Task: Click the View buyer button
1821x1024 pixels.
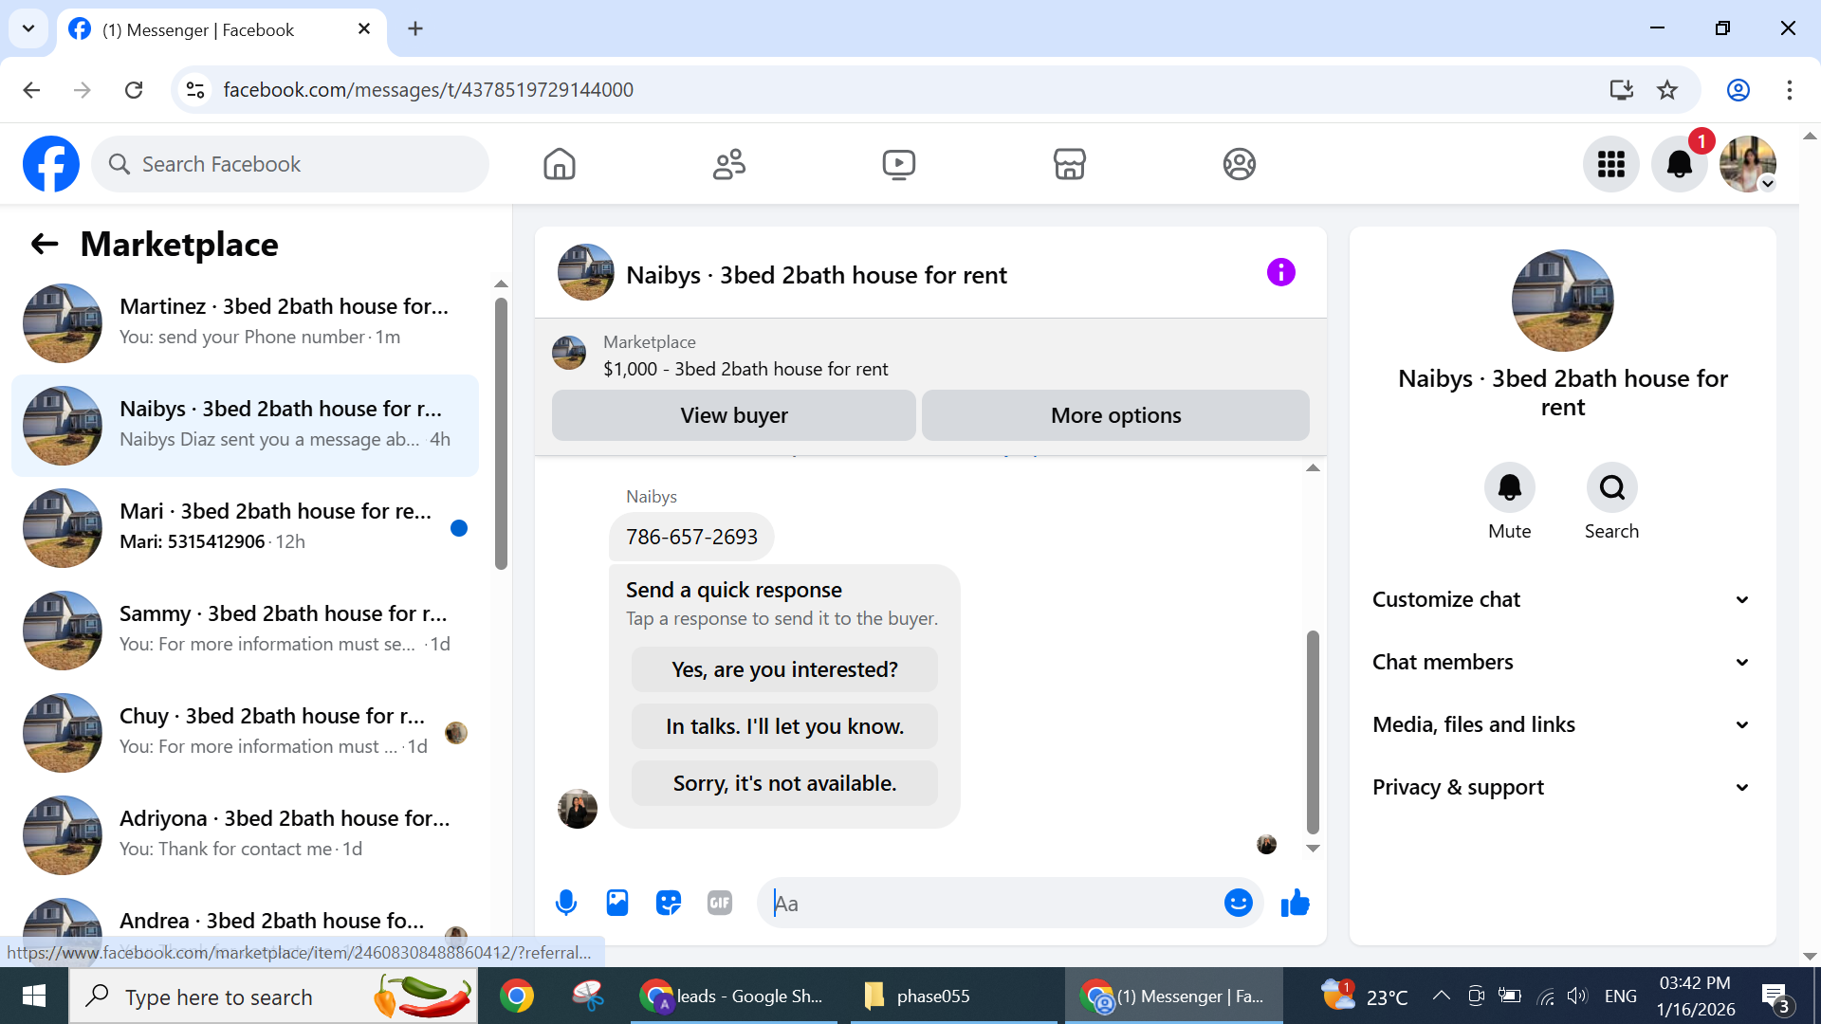Action: pyautogui.click(x=733, y=415)
